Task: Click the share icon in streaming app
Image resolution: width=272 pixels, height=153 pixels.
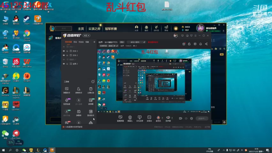Action: [x=206, y=44]
